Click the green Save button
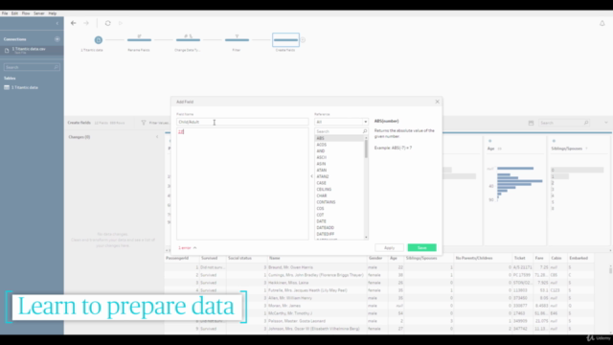The height and width of the screenshot is (345, 613). point(421,247)
